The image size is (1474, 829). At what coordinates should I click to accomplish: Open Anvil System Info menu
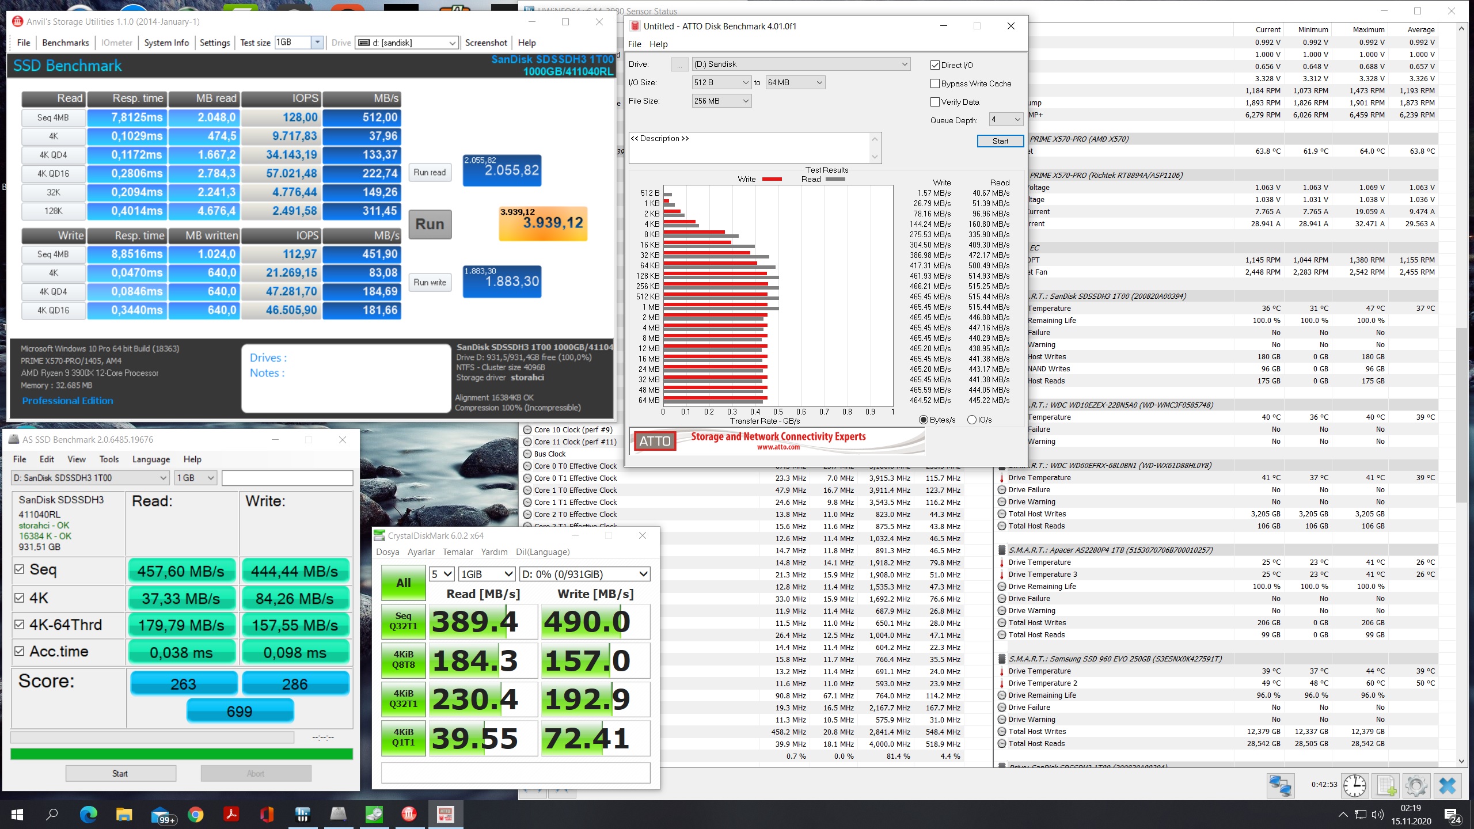166,43
